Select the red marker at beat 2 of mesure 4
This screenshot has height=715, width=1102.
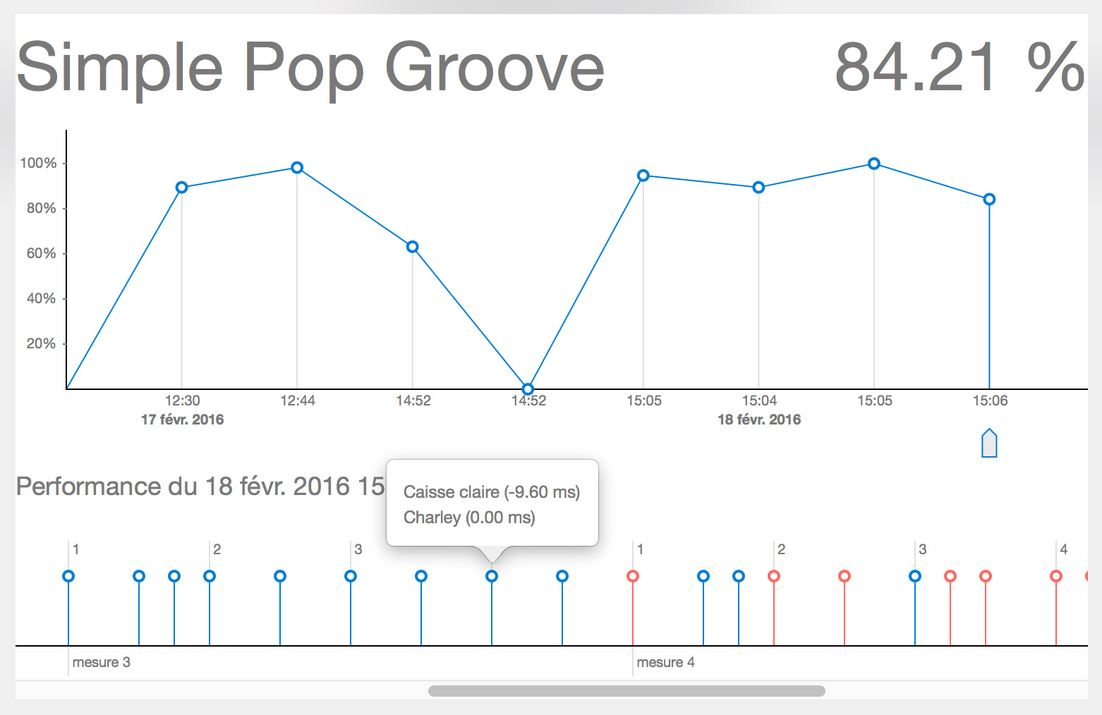tap(773, 575)
